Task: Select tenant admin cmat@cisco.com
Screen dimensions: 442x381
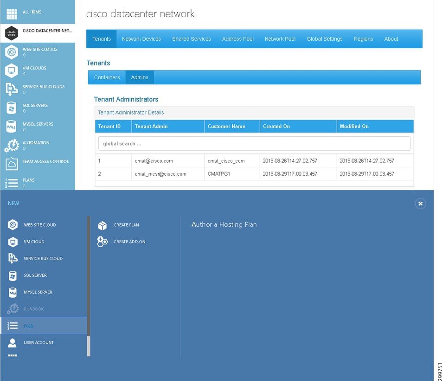Action: coord(154,161)
